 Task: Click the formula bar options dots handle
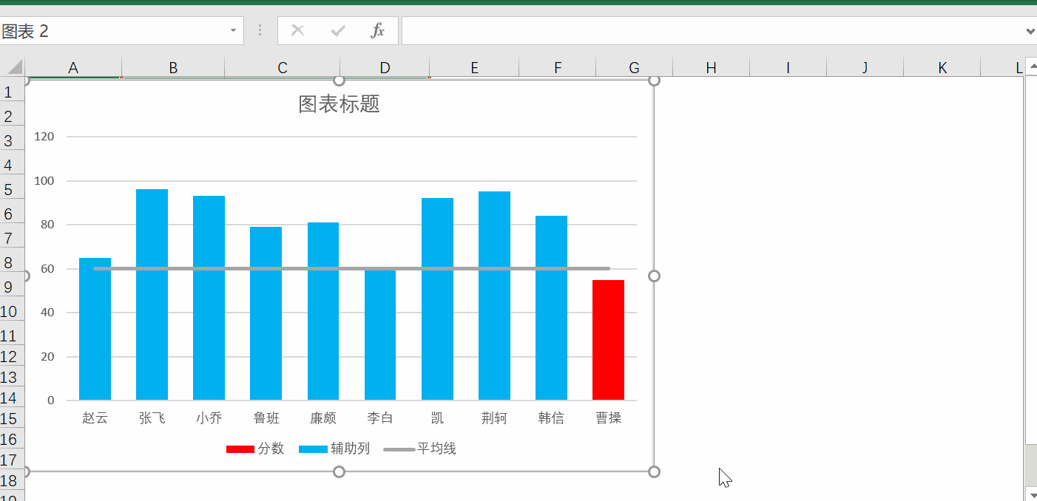coord(260,30)
